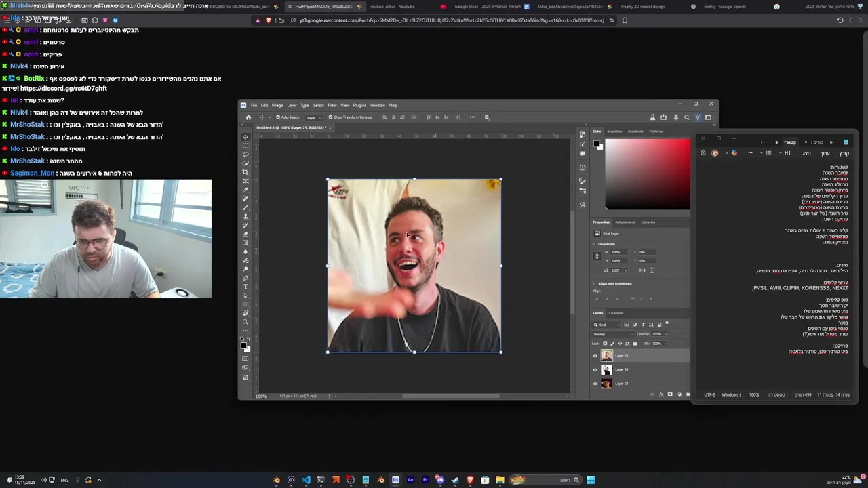The width and height of the screenshot is (868, 488).
Task: Select the Gradient tool
Action: click(x=245, y=243)
